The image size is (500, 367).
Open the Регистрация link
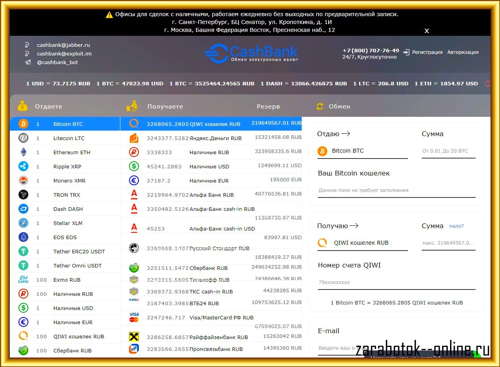pos(427,52)
